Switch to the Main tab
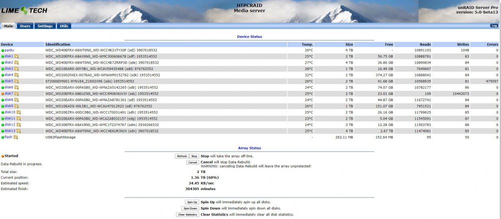Screen dimensions: 501x219 pos(9,26)
